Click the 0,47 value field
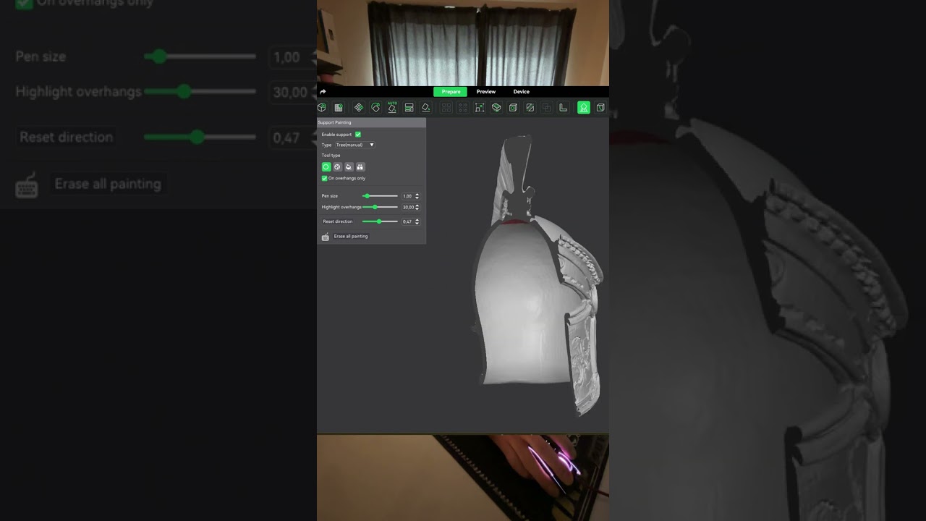Image resolution: width=926 pixels, height=521 pixels. (x=407, y=221)
